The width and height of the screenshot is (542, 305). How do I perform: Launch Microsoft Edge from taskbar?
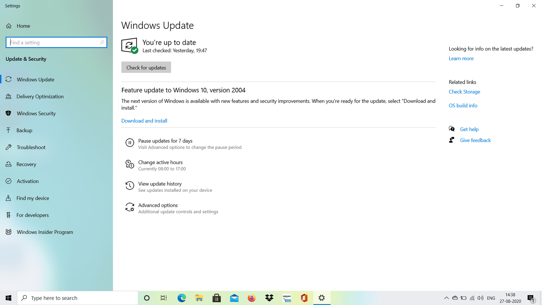(x=182, y=298)
